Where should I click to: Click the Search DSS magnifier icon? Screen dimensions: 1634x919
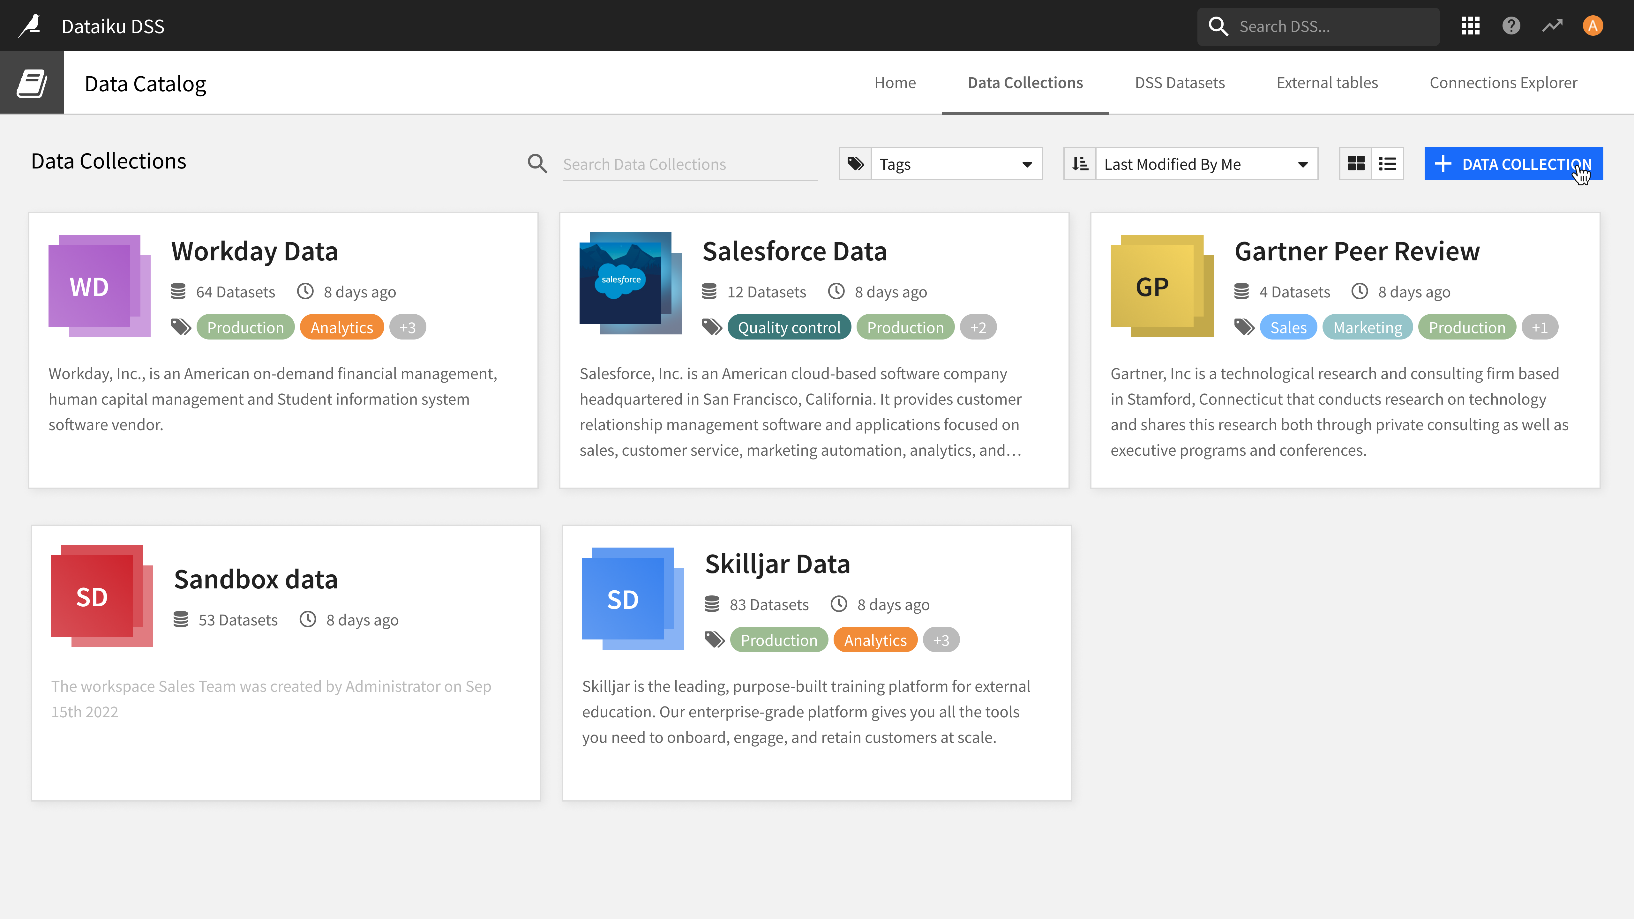tap(1218, 26)
